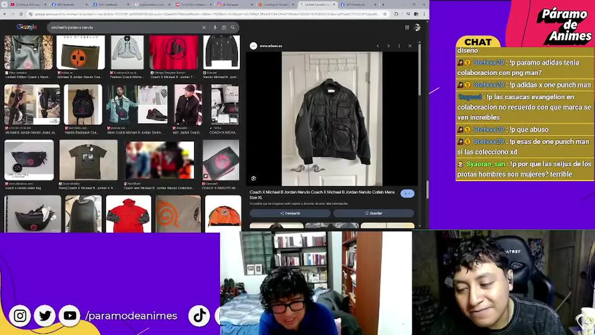The image size is (595, 335).
Task: Start voice search with microphone icon
Action: click(215, 27)
